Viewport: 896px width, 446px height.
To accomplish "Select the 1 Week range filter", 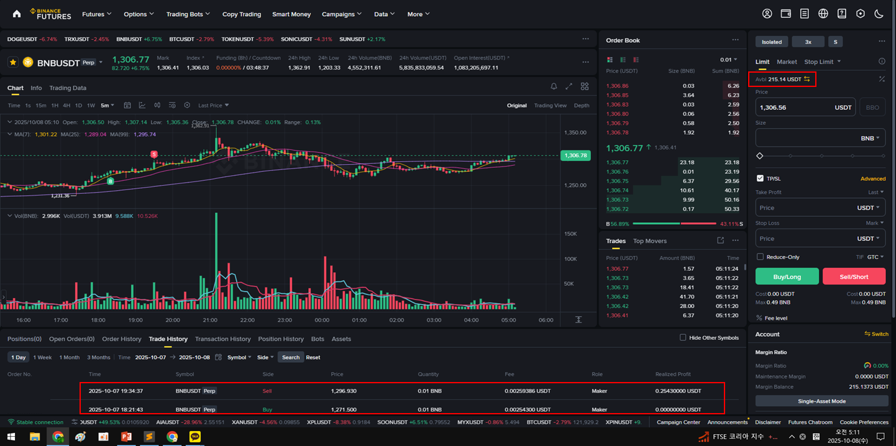I will click(x=42, y=357).
